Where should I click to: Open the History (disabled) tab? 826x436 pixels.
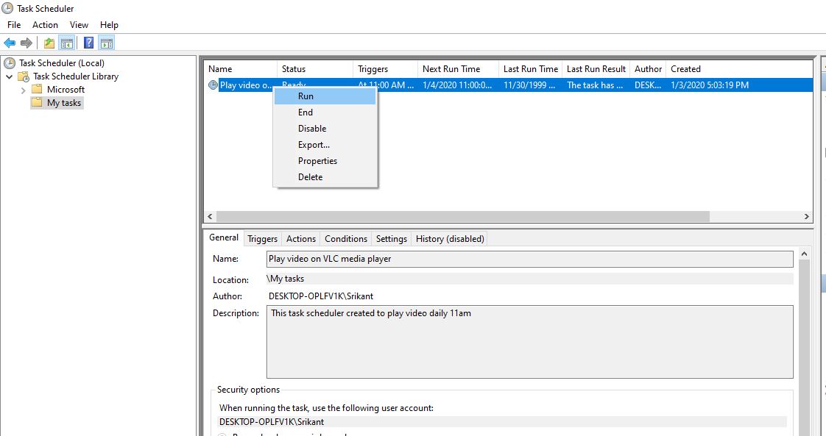[x=449, y=239]
